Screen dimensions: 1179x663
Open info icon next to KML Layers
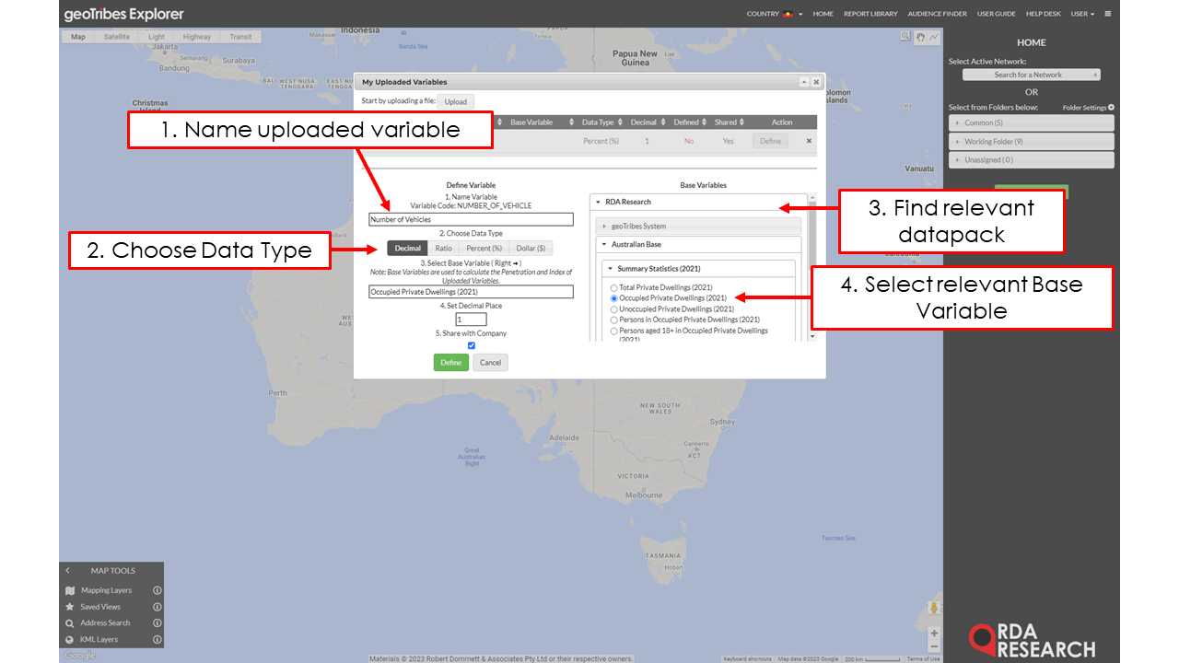click(157, 639)
